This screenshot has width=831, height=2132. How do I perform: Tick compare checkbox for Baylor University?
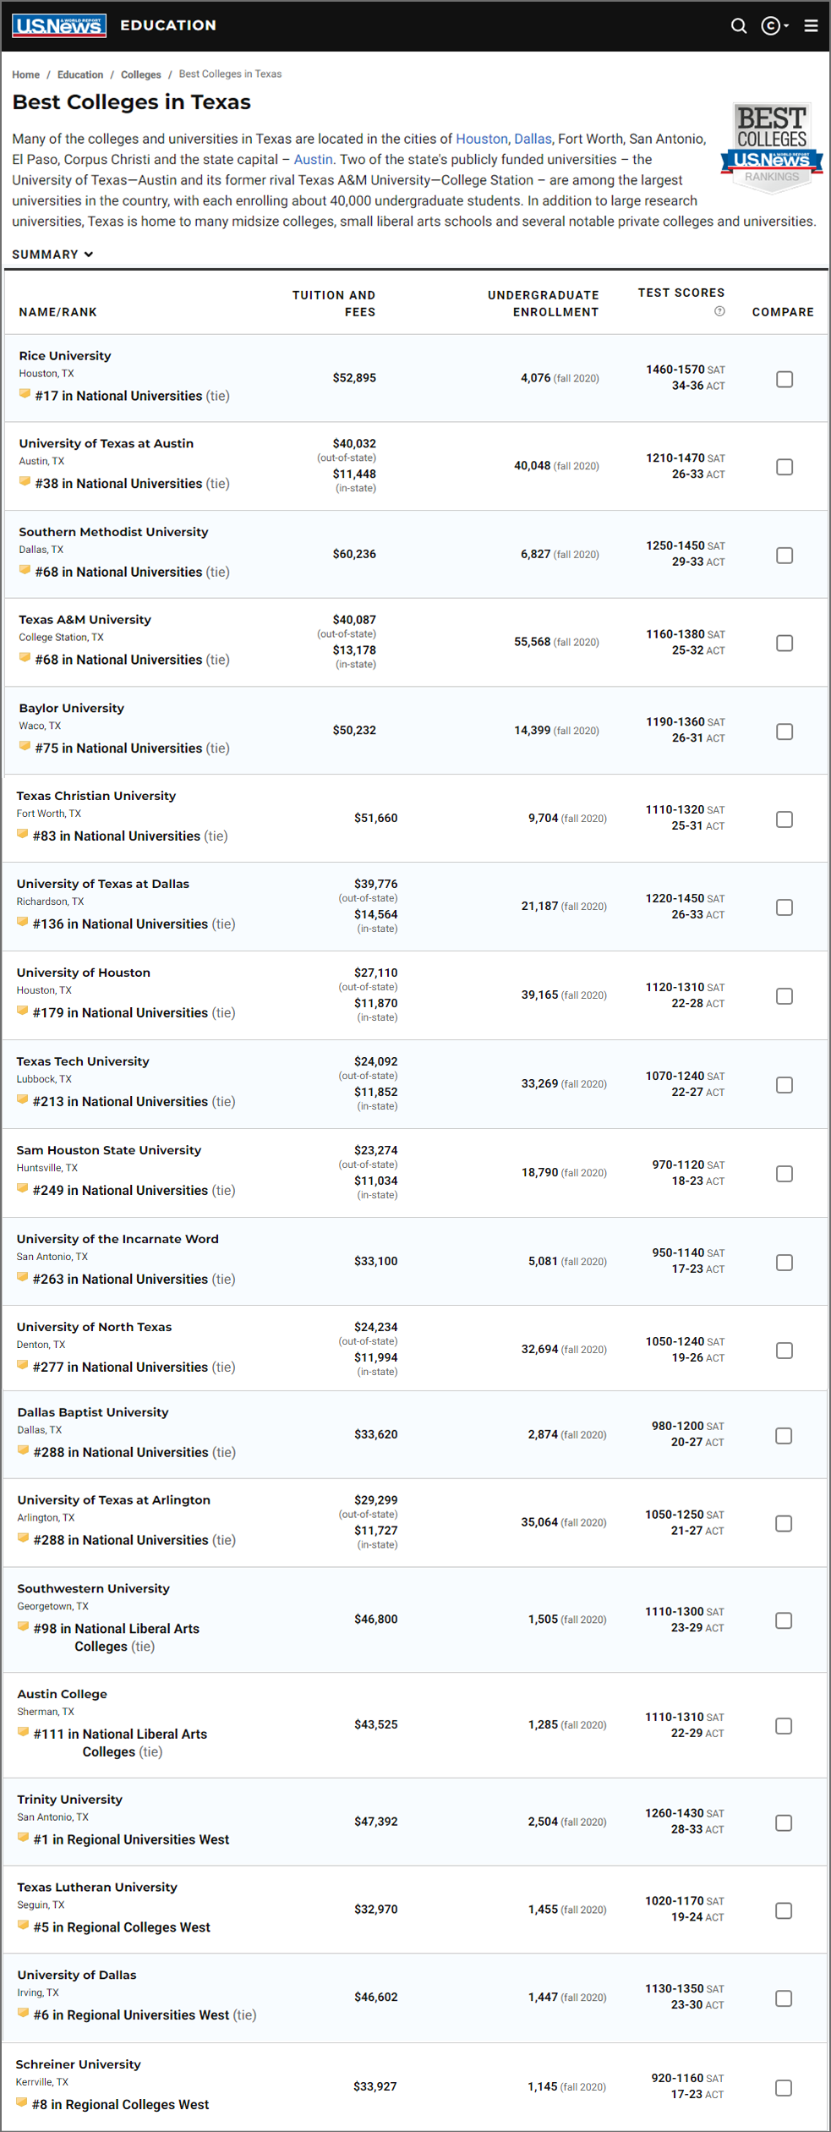point(785,732)
